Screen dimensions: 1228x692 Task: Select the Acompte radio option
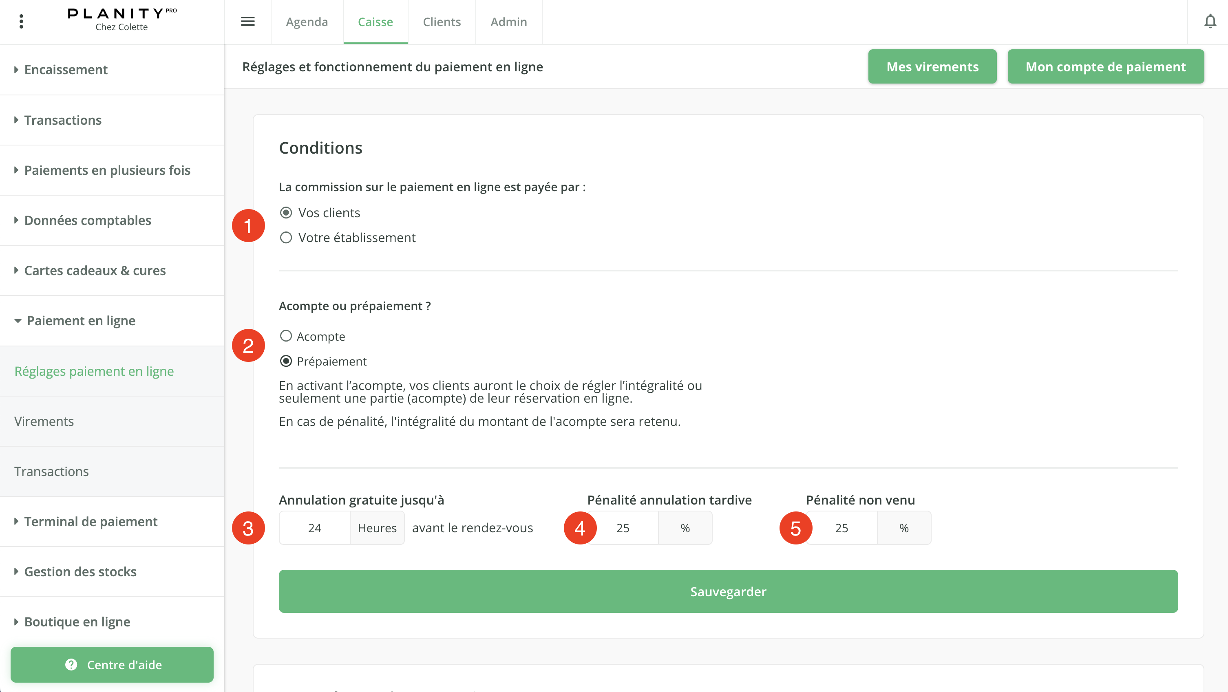286,336
